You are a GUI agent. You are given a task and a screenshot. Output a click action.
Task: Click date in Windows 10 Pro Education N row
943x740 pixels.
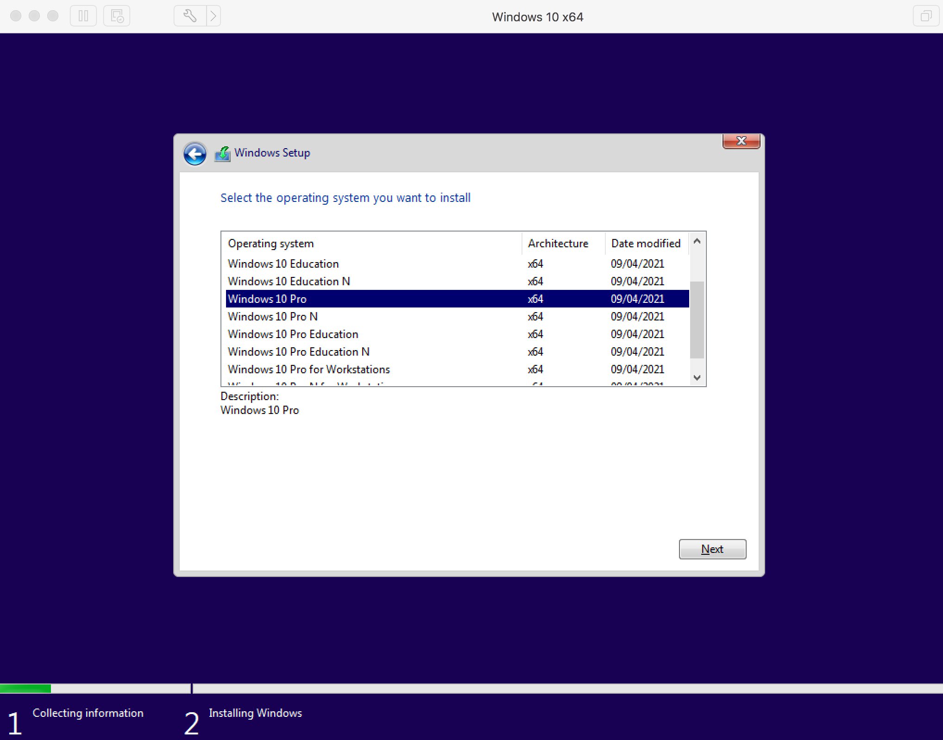[637, 351]
